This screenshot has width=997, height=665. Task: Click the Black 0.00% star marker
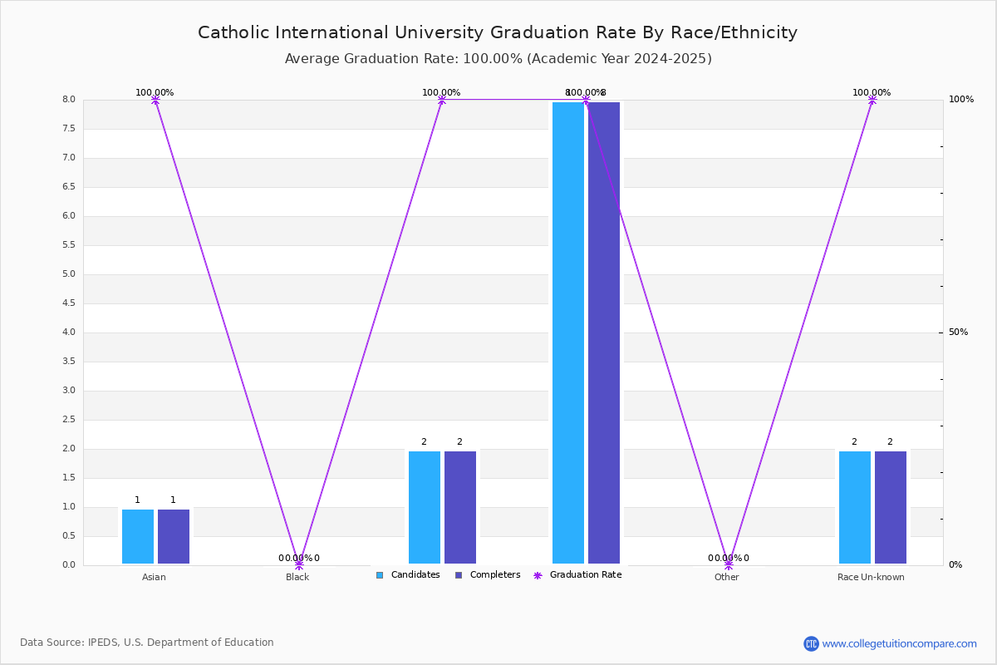coord(299,565)
